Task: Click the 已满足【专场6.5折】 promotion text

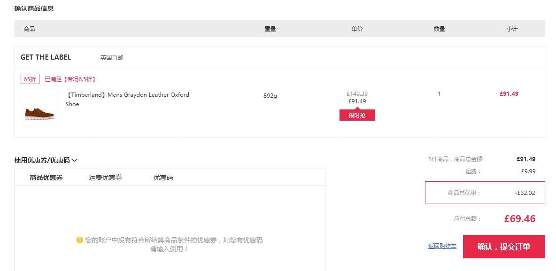Action: click(70, 79)
